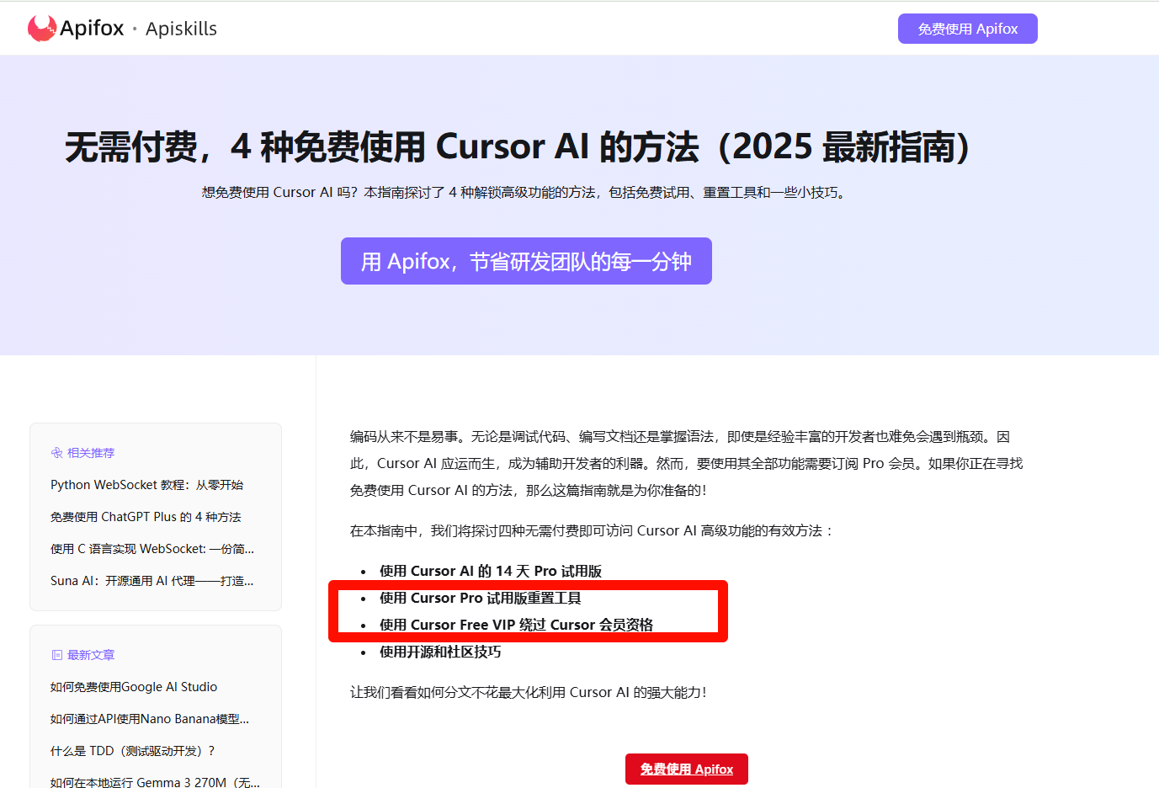The image size is (1159, 788).
Task: Open the Apiskills header link
Action: 181,29
